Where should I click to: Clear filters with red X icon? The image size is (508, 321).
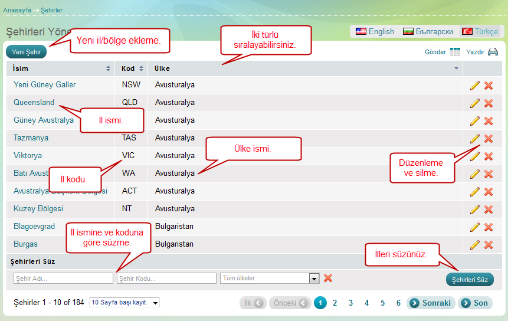coord(328,278)
